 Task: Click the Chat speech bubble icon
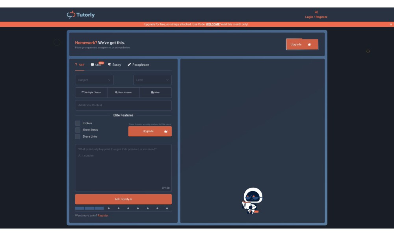[x=92, y=65]
